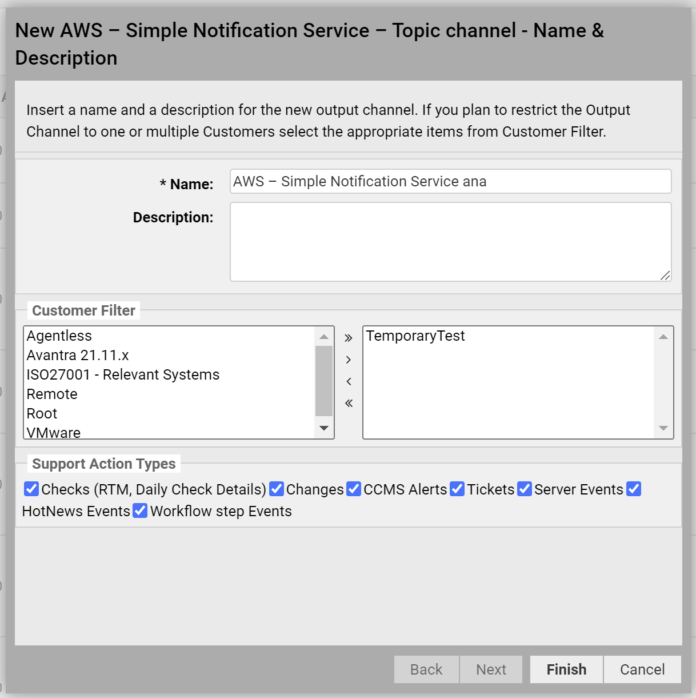696x698 pixels.
Task: Disable the HotNews Events action type
Action: coord(633,489)
